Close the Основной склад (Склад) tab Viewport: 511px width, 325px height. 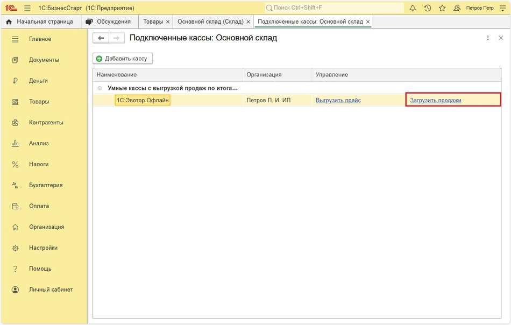[x=248, y=22]
